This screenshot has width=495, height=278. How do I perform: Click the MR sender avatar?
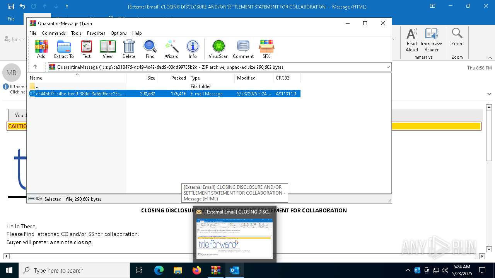pyautogui.click(x=12, y=73)
